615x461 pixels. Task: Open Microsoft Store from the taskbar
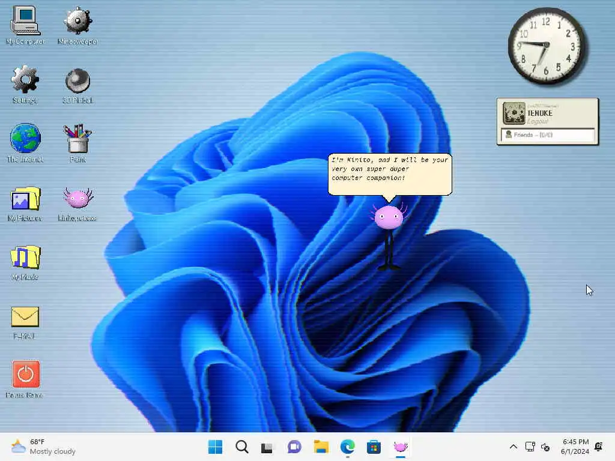tap(374, 447)
